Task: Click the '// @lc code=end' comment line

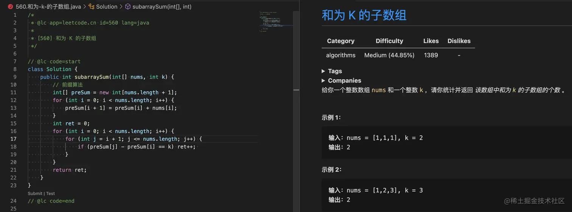Action: coord(51,201)
